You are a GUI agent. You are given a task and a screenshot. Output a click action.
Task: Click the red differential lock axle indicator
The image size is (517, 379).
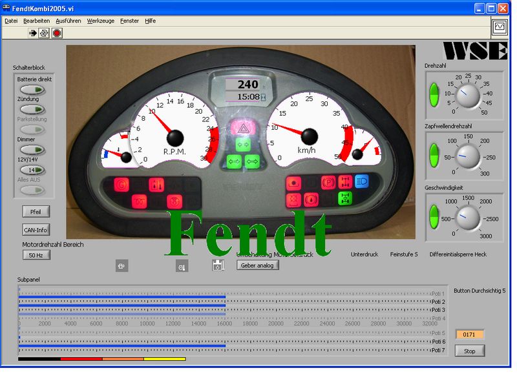point(345,182)
